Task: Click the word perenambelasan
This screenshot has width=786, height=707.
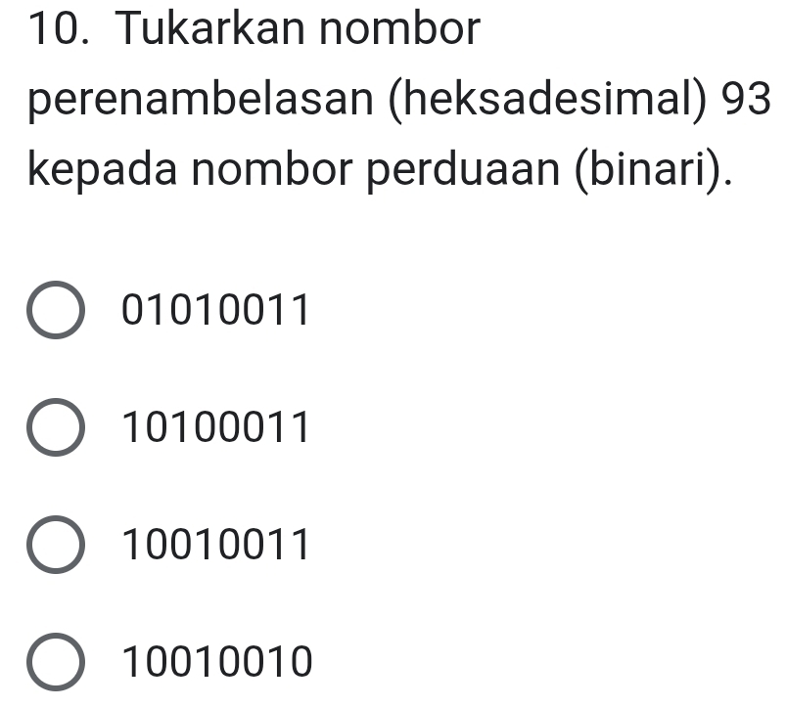Action: pyautogui.click(x=201, y=100)
